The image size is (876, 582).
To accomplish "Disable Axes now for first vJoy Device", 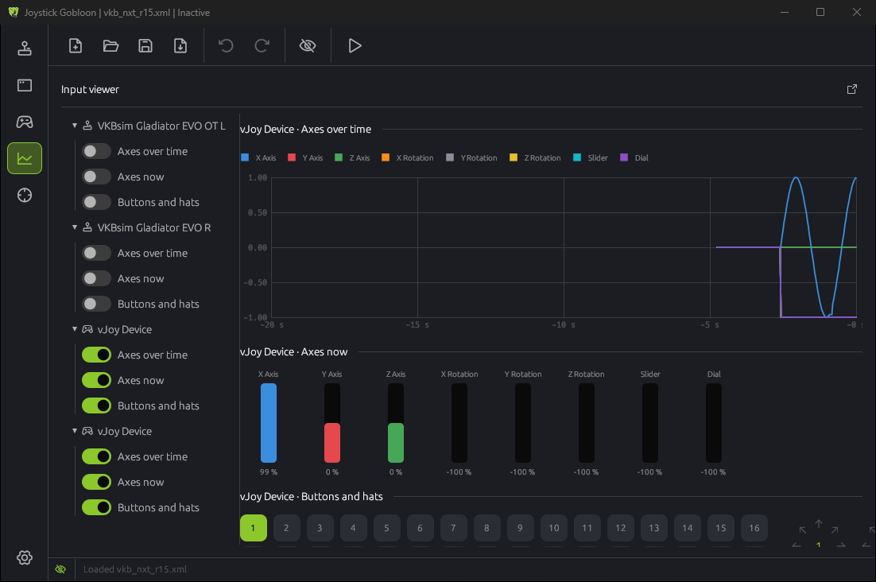I will [97, 380].
